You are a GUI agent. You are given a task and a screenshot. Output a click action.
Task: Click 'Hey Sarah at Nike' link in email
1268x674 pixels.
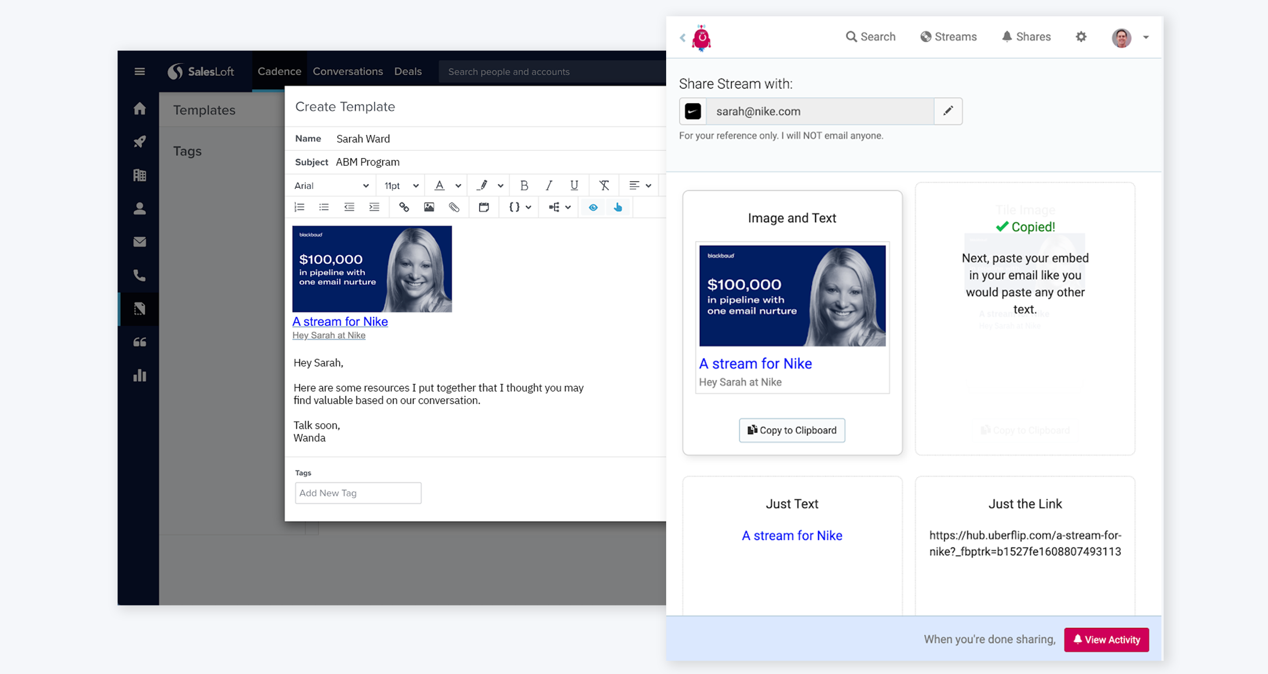coord(329,335)
